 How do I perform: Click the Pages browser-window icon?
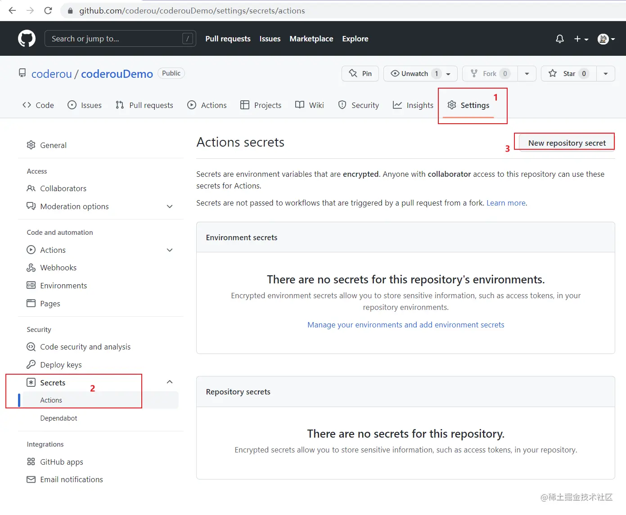point(31,303)
